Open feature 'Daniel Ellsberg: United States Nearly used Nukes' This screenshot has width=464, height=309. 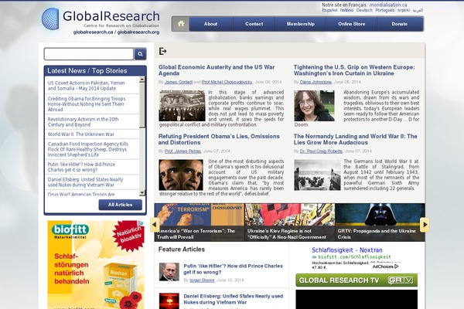click(234, 299)
